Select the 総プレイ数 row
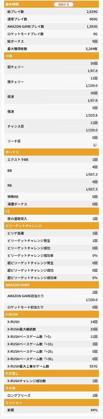 click(x=51, y=12)
